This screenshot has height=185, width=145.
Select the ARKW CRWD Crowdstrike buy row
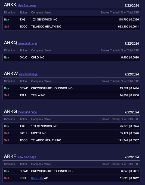tap(71, 88)
